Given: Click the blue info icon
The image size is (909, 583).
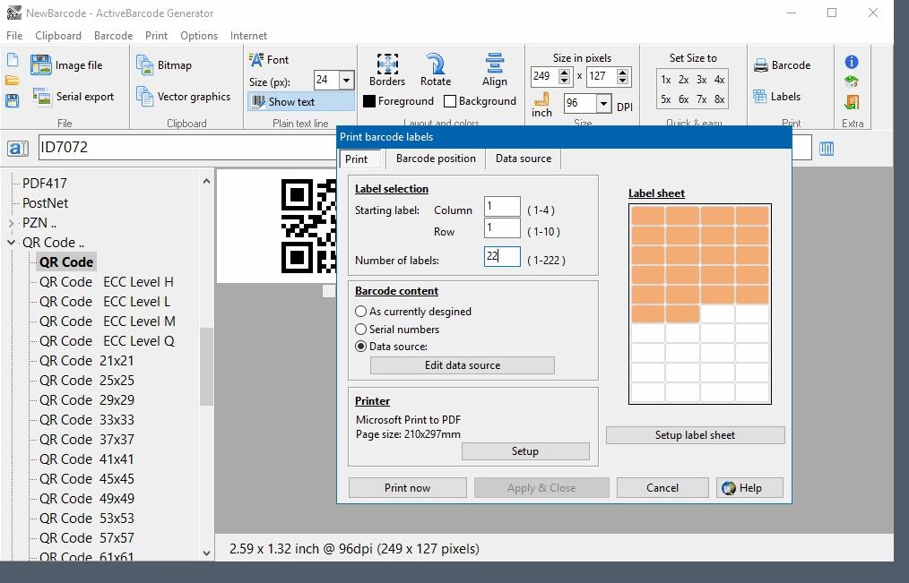Looking at the screenshot, I should 851,62.
